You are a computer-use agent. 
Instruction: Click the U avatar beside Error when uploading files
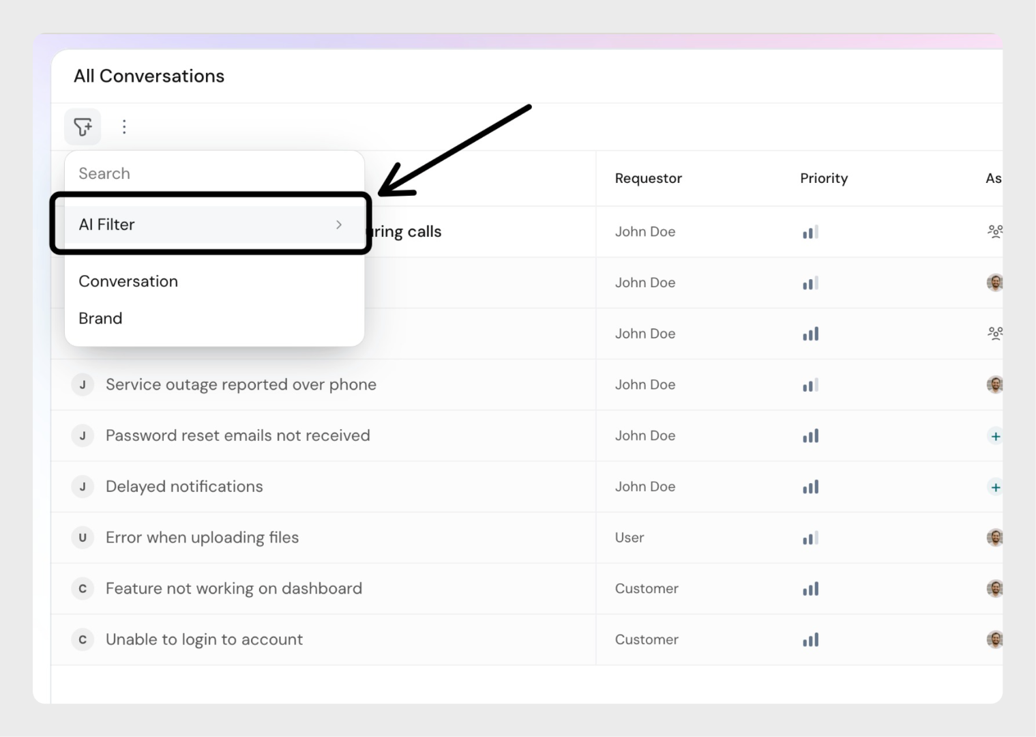pos(83,538)
